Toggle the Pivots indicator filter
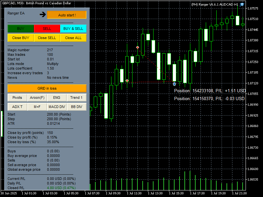This screenshot has width=263, height=197. click(x=17, y=98)
